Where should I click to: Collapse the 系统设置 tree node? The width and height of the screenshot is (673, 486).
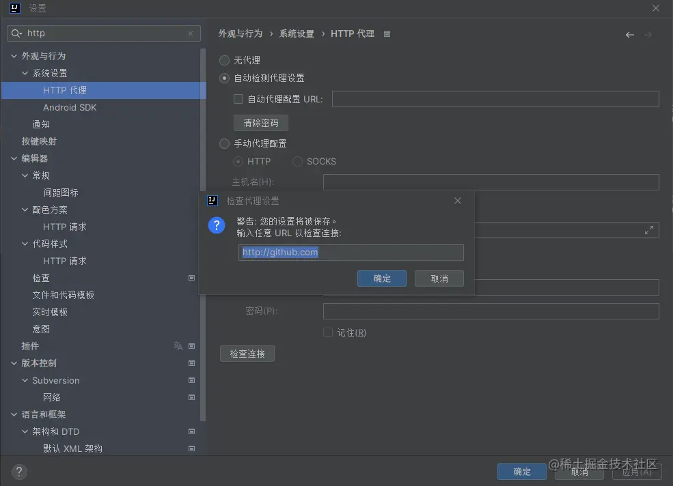[x=25, y=73]
